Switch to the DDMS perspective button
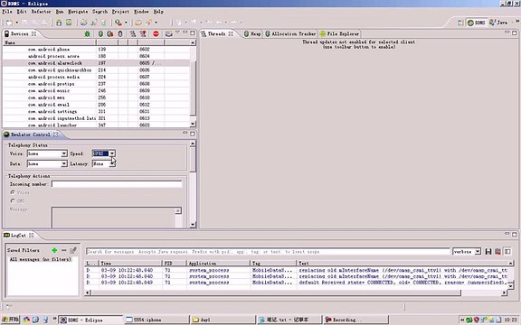 (476, 23)
